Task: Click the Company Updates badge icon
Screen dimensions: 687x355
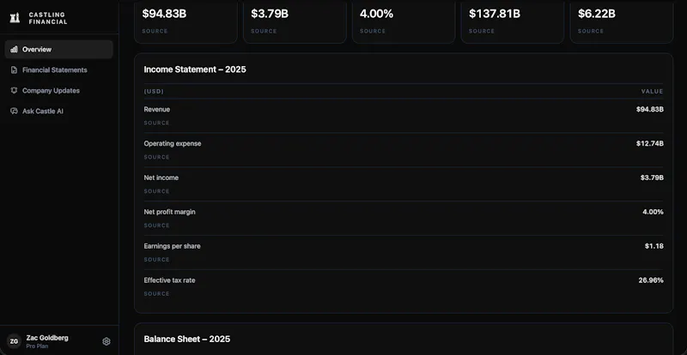Action: click(x=14, y=91)
